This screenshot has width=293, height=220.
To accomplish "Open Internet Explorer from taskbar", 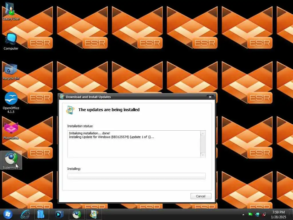I will (x=25, y=214).
